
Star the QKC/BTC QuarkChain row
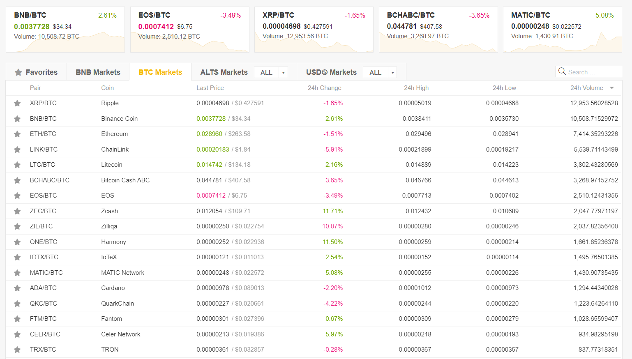click(17, 304)
